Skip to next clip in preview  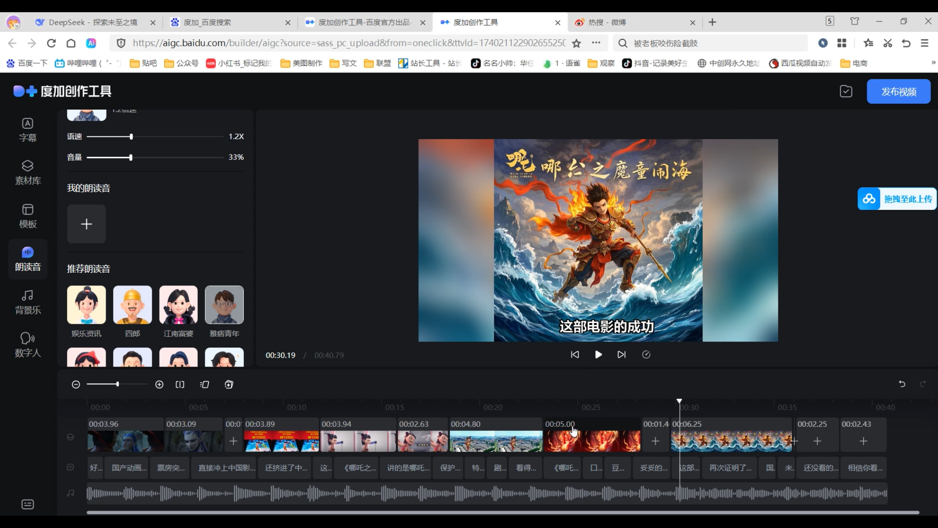click(x=621, y=354)
